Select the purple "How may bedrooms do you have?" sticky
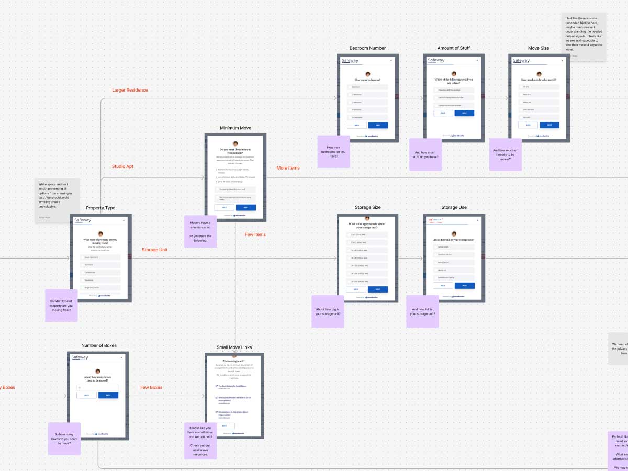Viewport: 628px width, 471px height. pos(334,152)
